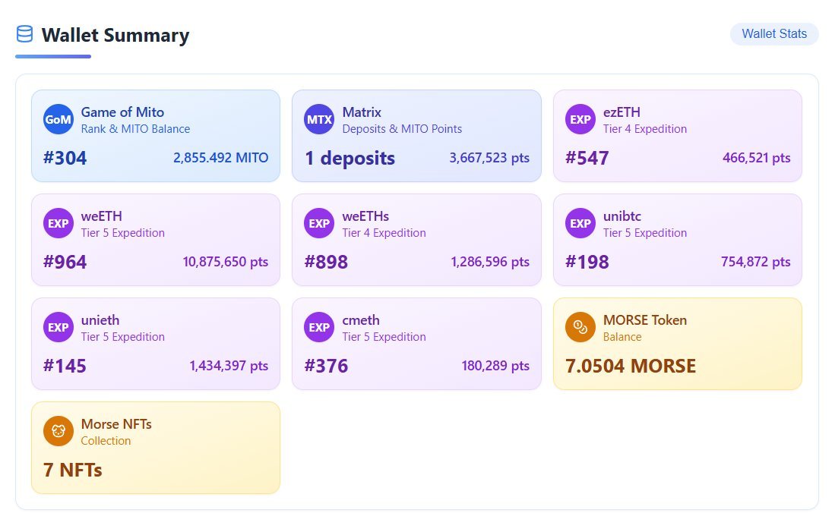Click the 7.0504 MORSE balance
Screen dimensions: 835x513
click(x=631, y=366)
